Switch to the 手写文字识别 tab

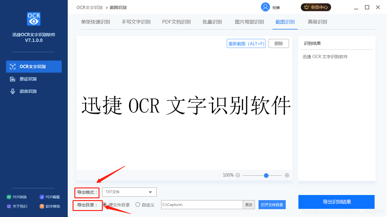[x=136, y=22]
